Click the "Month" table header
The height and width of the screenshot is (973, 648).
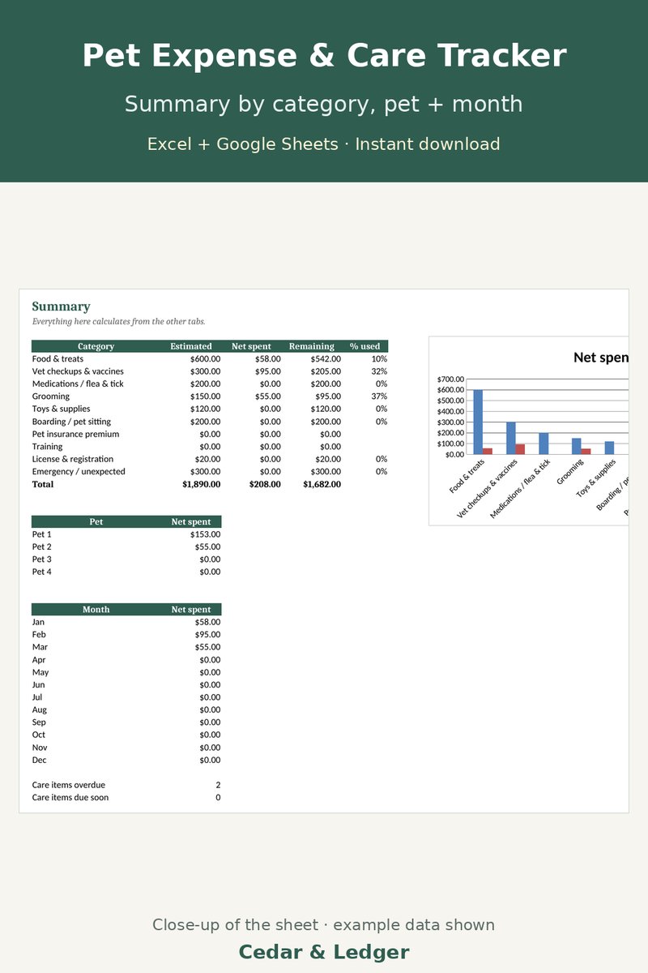[96, 609]
